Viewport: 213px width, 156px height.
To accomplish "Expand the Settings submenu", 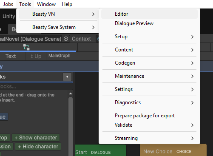I will tap(149, 89).
